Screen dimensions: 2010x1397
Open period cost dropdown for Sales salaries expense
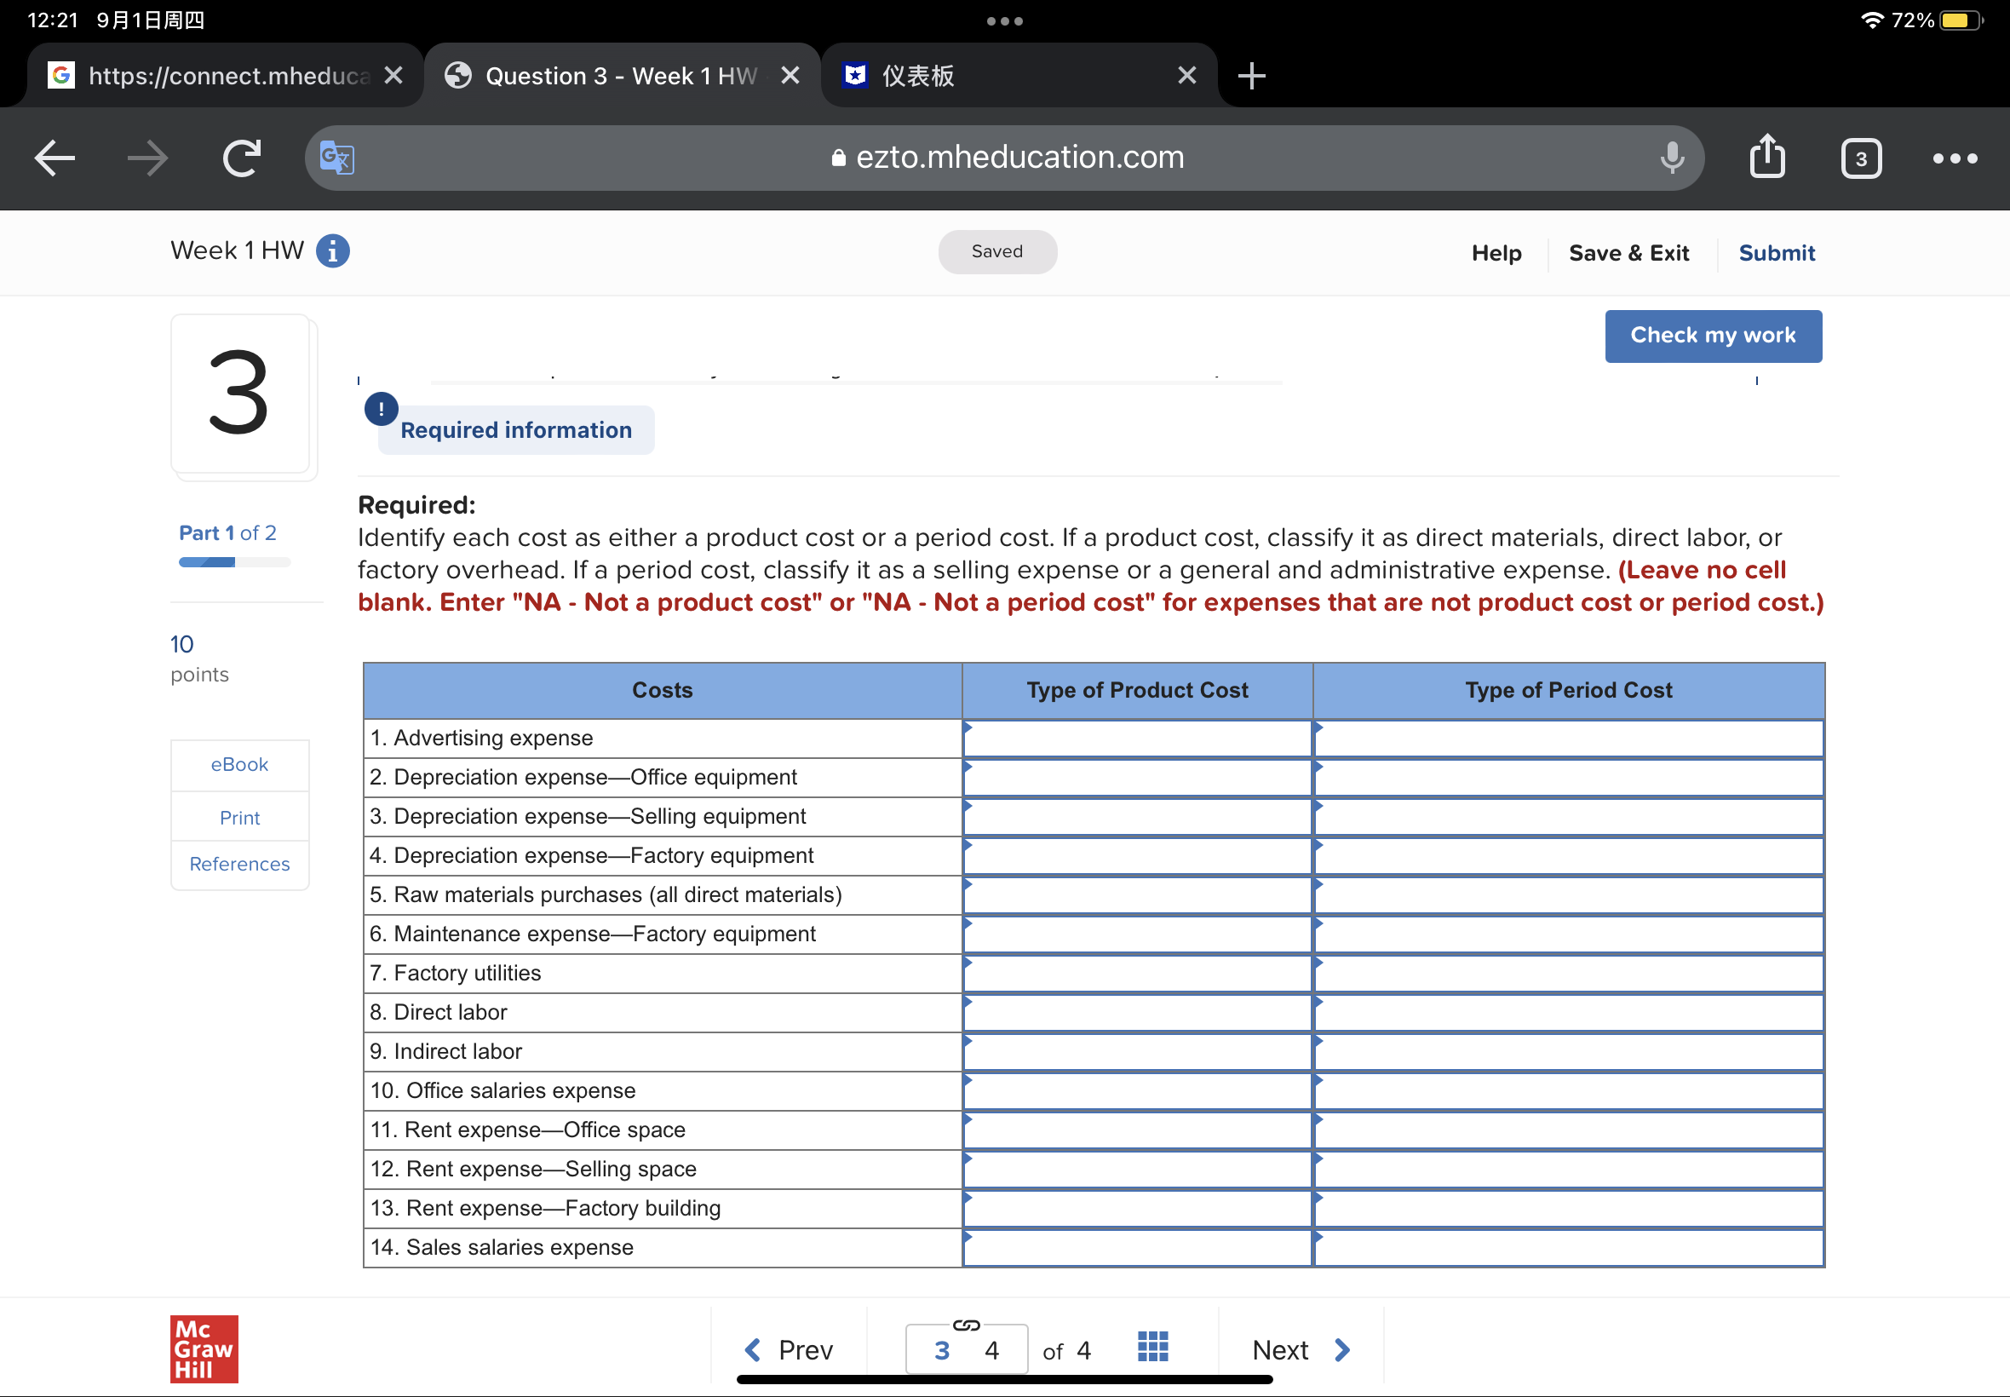[x=1568, y=1247]
